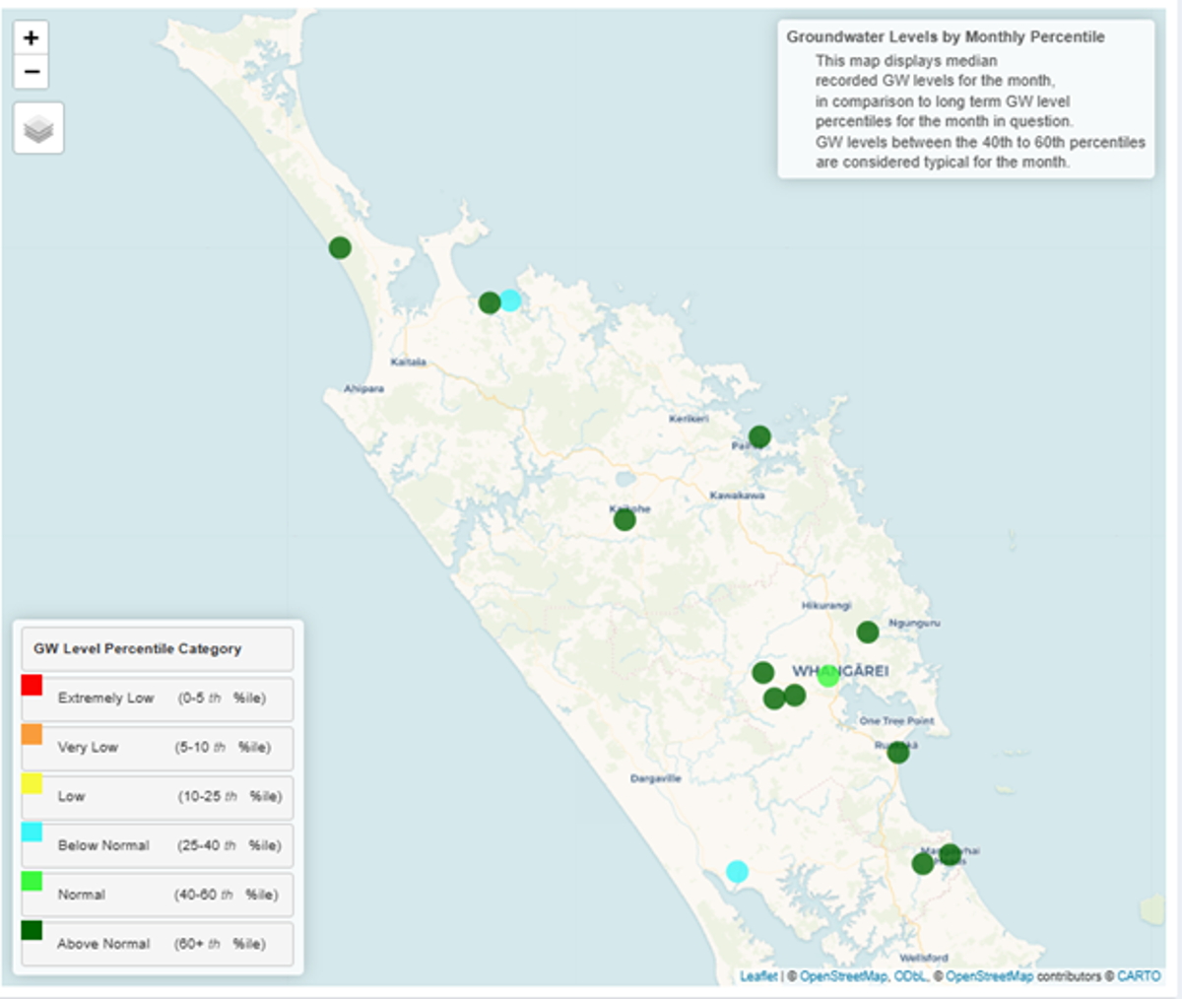Click the red Extremely Low legend swatch

click(33, 685)
